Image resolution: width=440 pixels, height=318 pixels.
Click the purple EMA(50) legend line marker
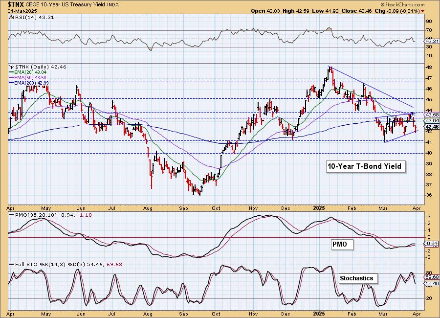click(12, 77)
